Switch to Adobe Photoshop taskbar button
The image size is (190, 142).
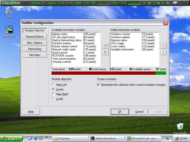point(107,138)
